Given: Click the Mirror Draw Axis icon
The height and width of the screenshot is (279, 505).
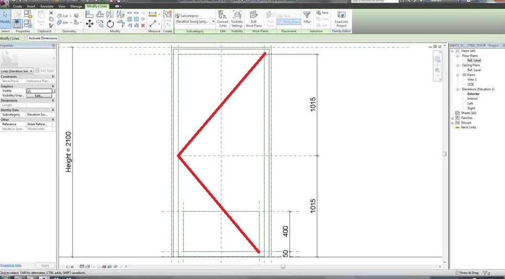Looking at the screenshot, I should coord(121,14).
